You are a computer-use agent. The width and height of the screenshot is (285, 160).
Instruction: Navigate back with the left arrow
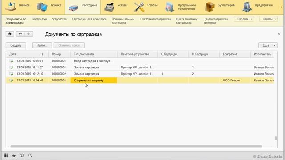click(20, 34)
